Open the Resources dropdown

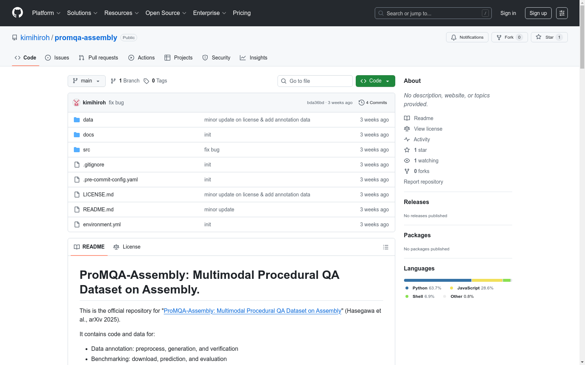pyautogui.click(x=121, y=13)
